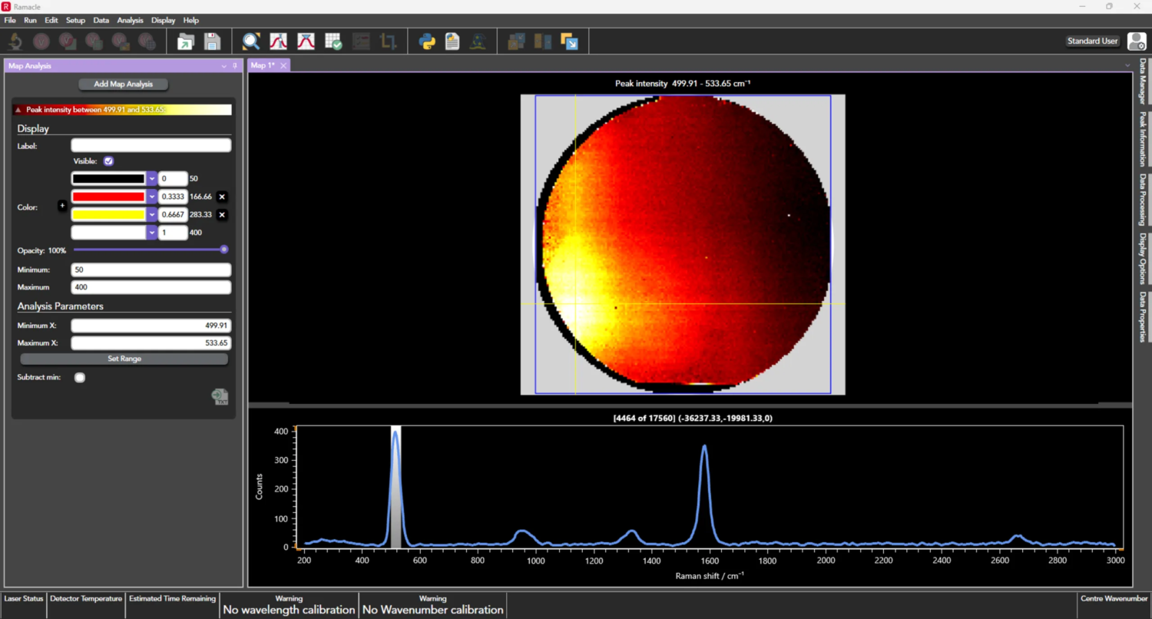1152x619 pixels.
Task: Open the Peak Information side tab
Action: [x=1143, y=139]
